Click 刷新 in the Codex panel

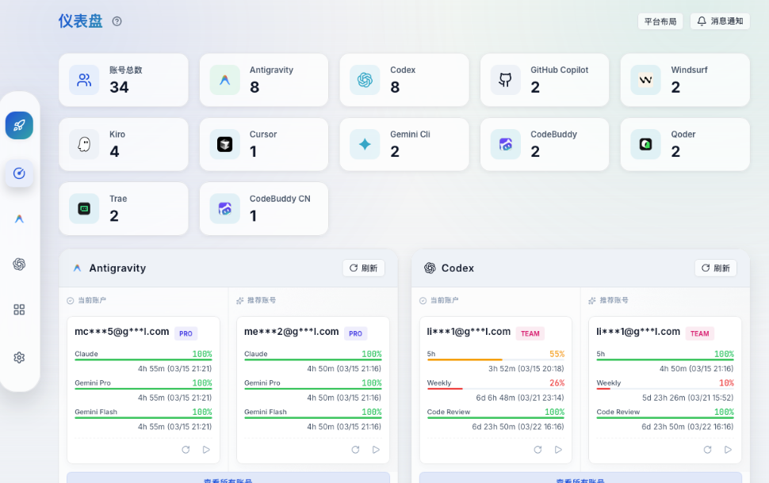tap(716, 268)
